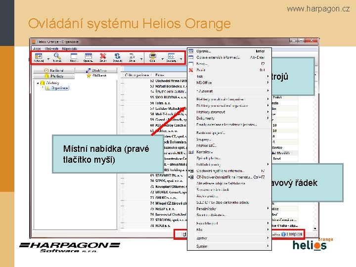Click the red X icon in context menu
356x267 pixels.
(191, 70)
